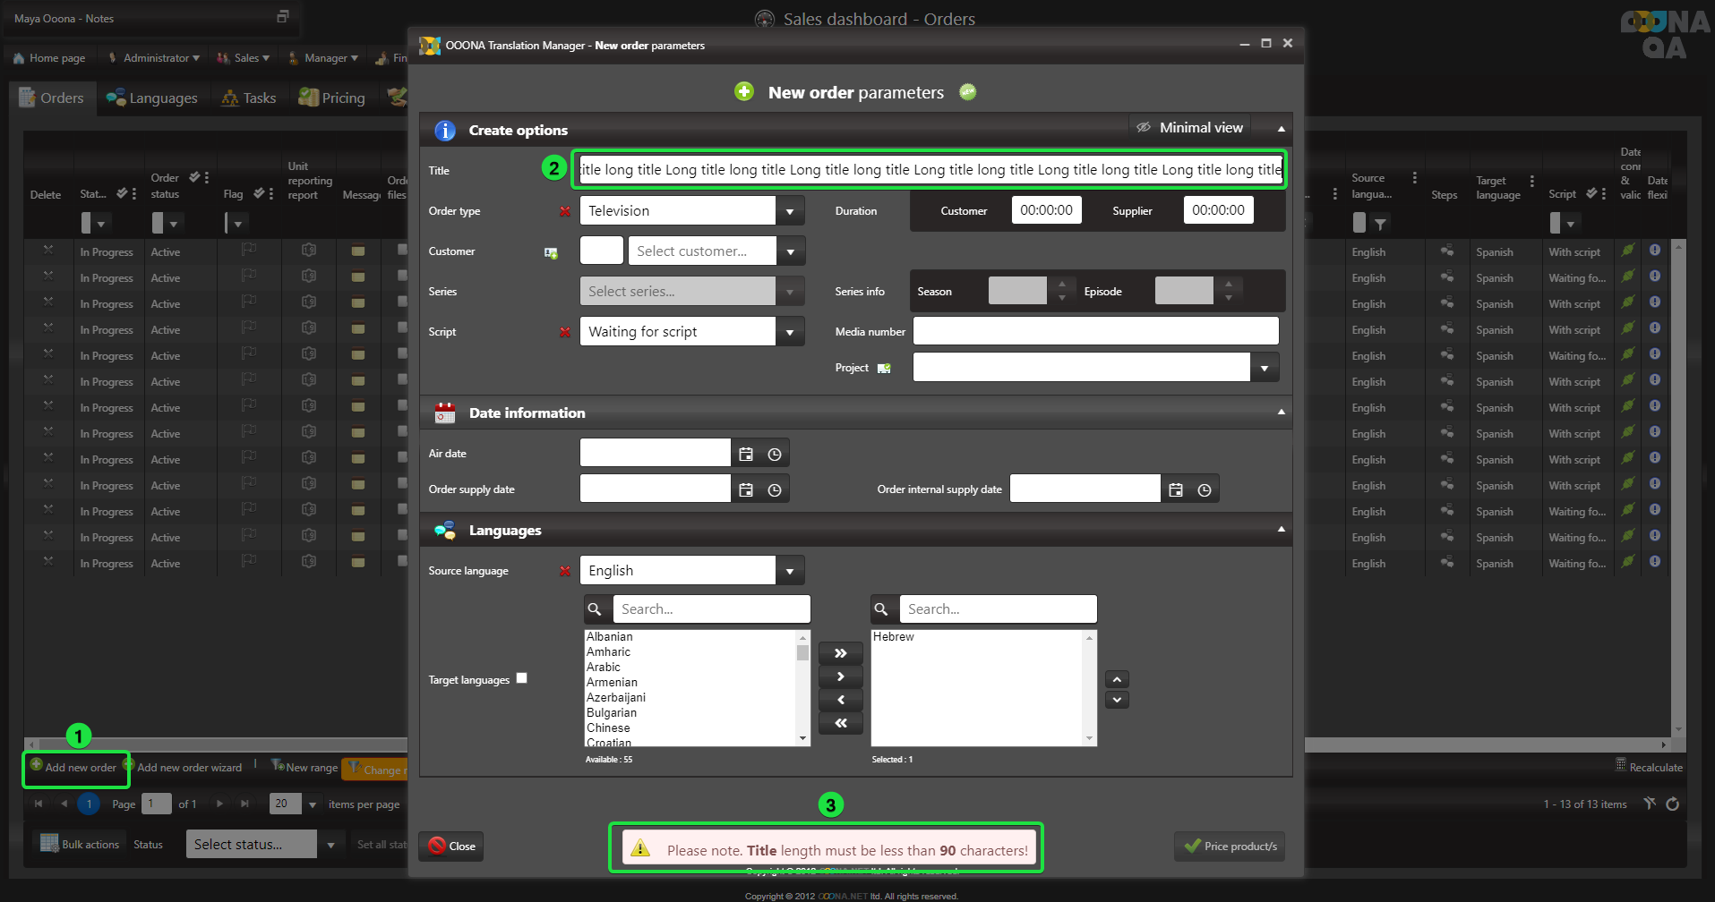Click the add new Project icon
Image resolution: width=1715 pixels, height=902 pixels.
(884, 369)
